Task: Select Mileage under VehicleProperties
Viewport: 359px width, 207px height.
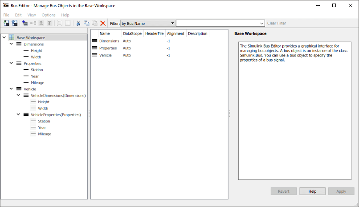Action: [x=45, y=134]
